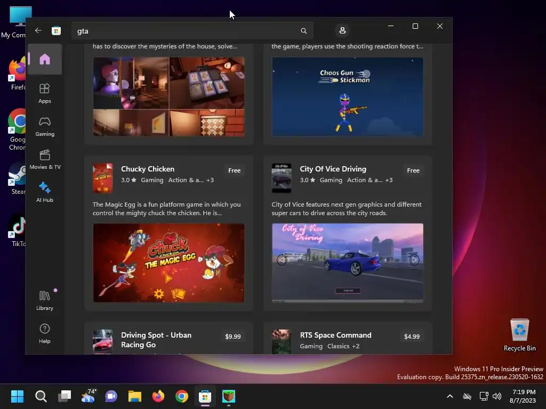The width and height of the screenshot is (546, 409).
Task: Open the Windows Start menu
Action: click(x=17, y=396)
